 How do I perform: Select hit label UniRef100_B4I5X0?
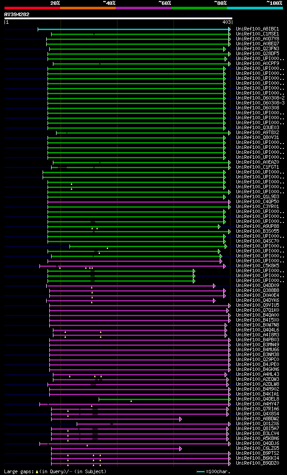click(x=258, y=320)
